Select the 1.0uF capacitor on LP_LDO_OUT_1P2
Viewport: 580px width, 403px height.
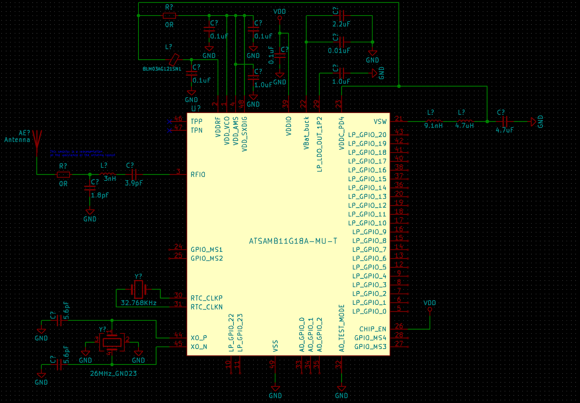pyautogui.click(x=341, y=73)
